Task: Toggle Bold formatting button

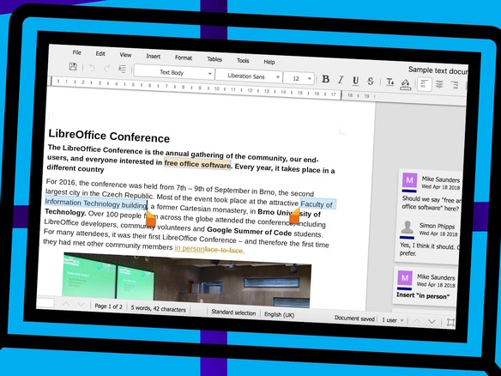Action: coord(326,79)
